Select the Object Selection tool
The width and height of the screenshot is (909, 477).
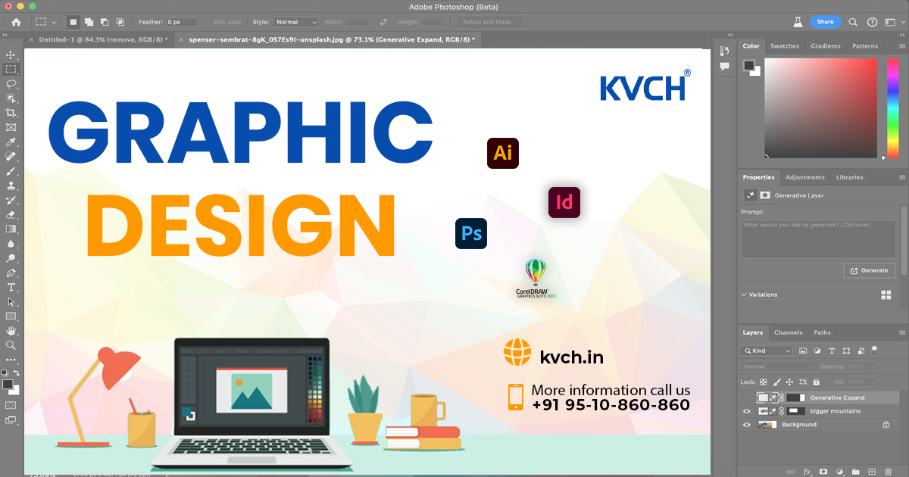(x=11, y=98)
